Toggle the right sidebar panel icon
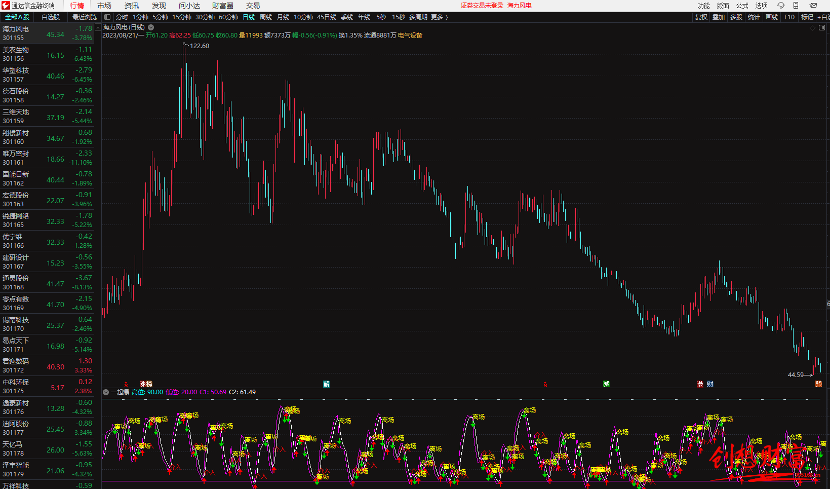830x489 pixels. [822, 27]
